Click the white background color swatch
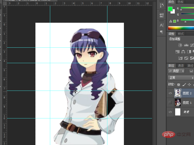Screen dimensions: 194x145 (x=173, y=12)
